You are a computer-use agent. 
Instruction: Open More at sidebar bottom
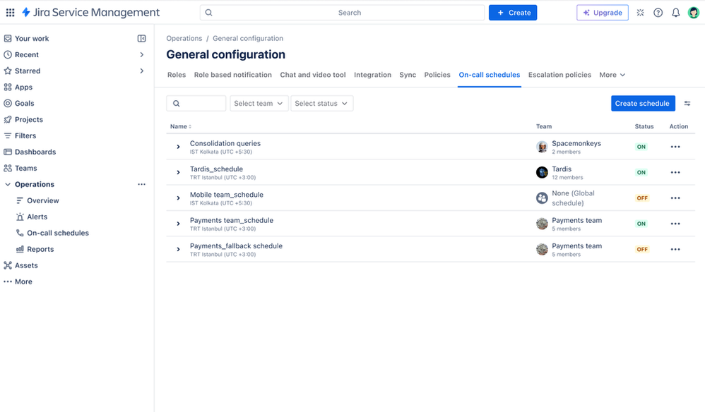[x=18, y=281]
